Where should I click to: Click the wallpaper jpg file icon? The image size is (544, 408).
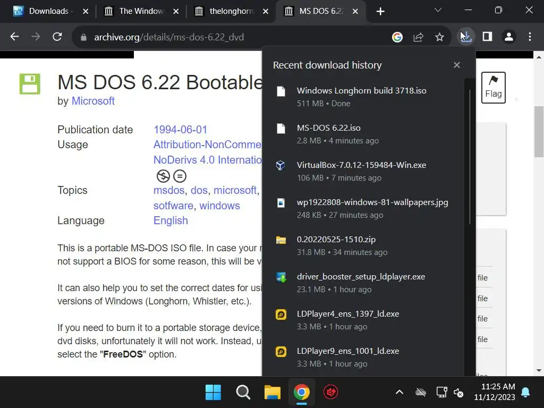pyautogui.click(x=280, y=202)
